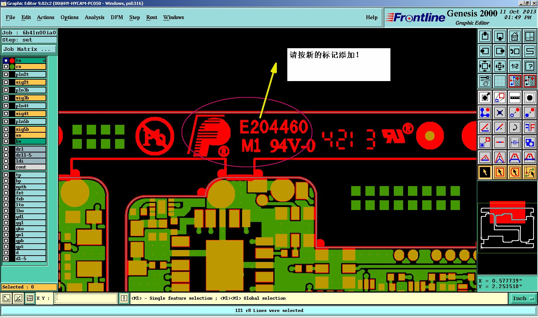Toggle the grid display icon
The height and width of the screenshot is (318, 538).
click(500, 81)
